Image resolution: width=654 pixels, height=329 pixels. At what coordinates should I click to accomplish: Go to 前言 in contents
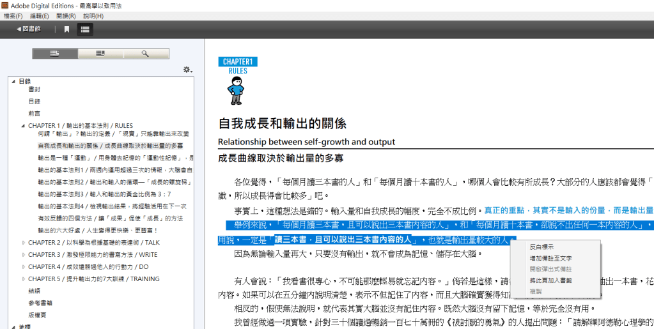pyautogui.click(x=34, y=114)
